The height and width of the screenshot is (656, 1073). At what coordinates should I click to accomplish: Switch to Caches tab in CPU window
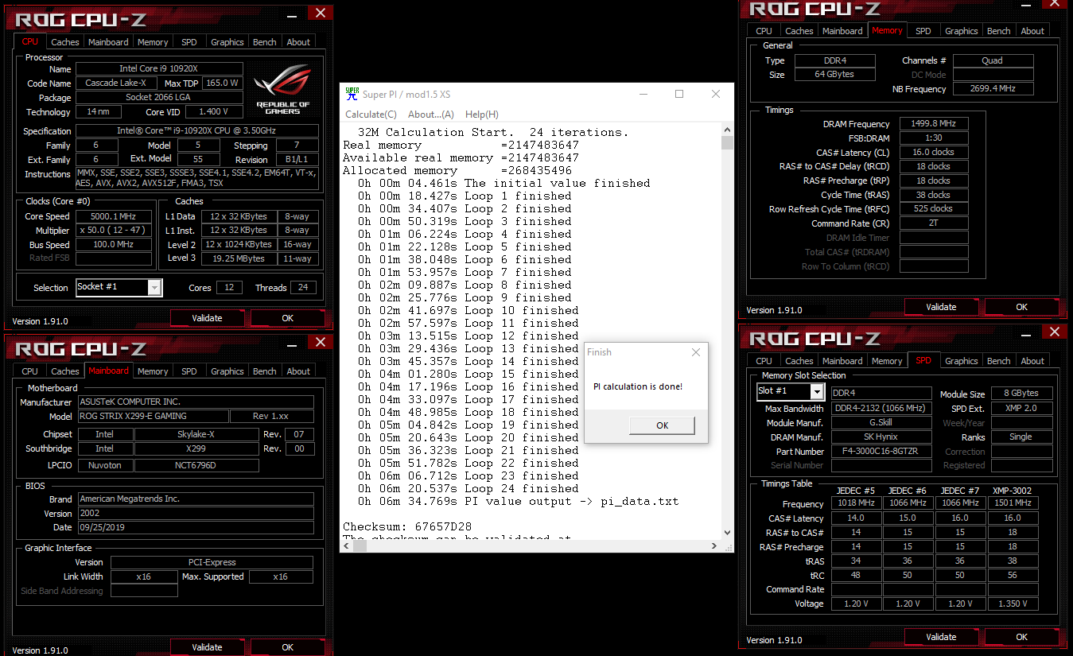64,42
